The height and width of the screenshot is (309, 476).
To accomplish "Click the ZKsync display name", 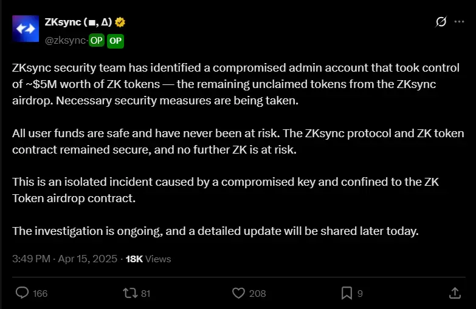I will click(78, 22).
